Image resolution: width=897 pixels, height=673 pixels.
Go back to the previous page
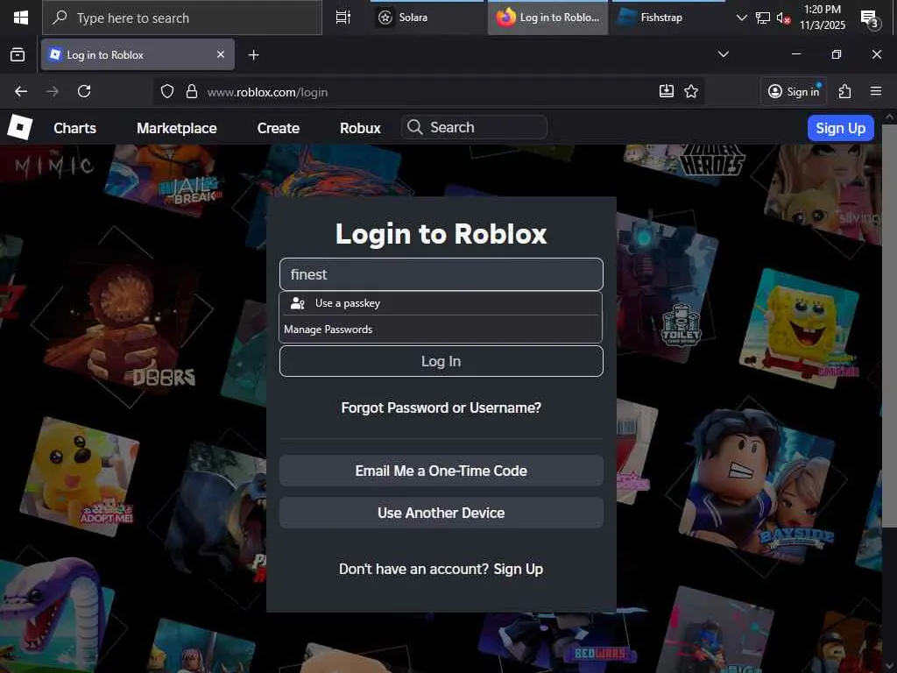tap(21, 91)
